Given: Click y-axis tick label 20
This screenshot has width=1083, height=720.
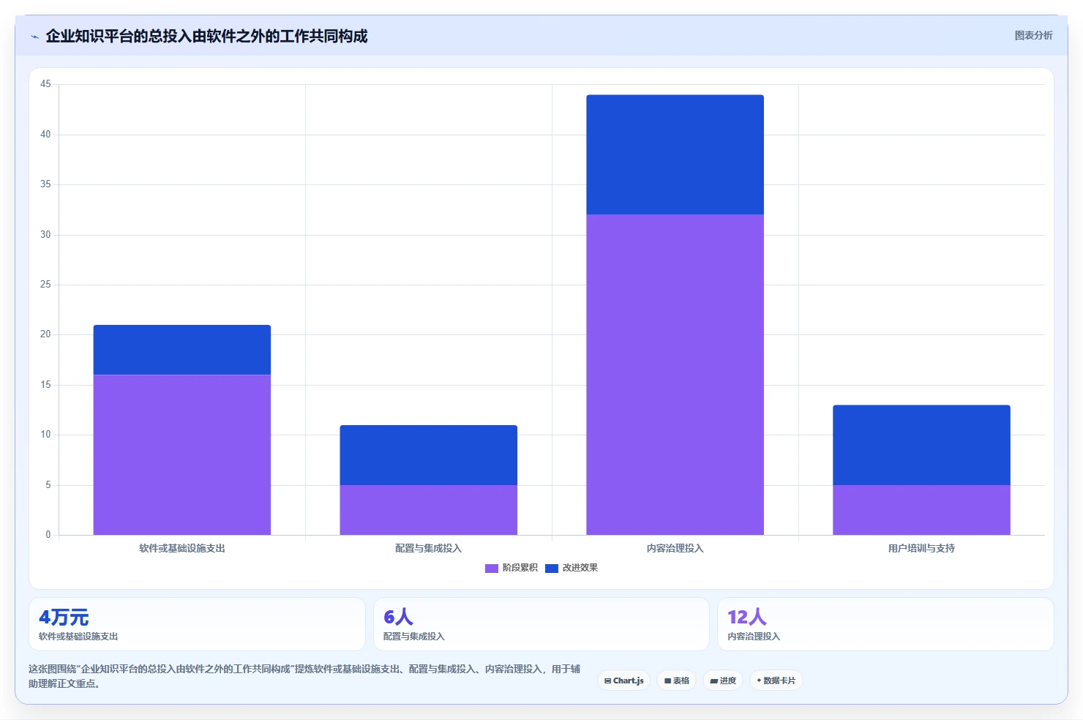Looking at the screenshot, I should click(x=45, y=334).
